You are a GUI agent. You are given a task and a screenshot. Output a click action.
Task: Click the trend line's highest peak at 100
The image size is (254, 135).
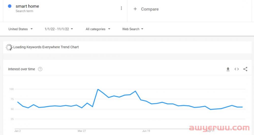[x=98, y=89]
